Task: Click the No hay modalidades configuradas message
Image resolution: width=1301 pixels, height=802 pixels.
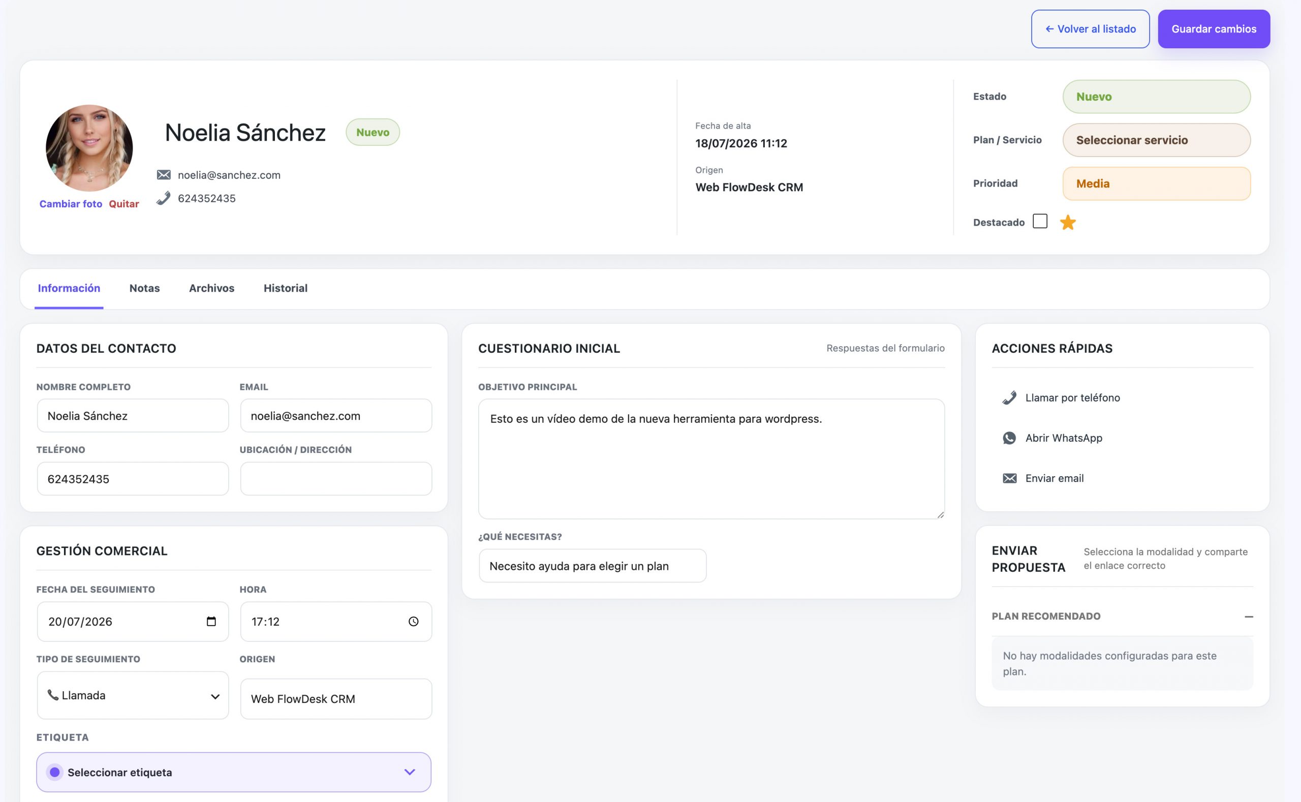Action: click(1122, 664)
